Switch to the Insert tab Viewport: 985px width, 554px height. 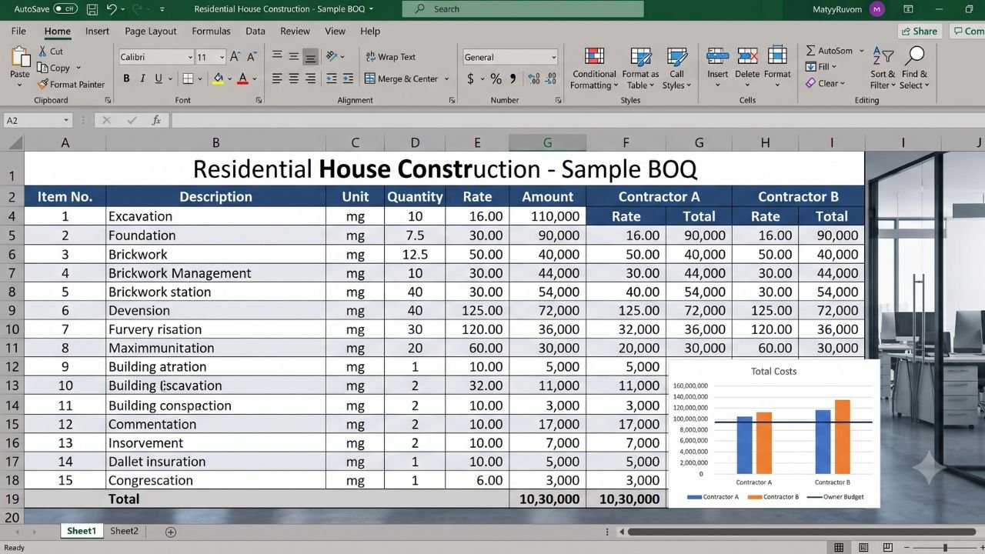tap(97, 32)
